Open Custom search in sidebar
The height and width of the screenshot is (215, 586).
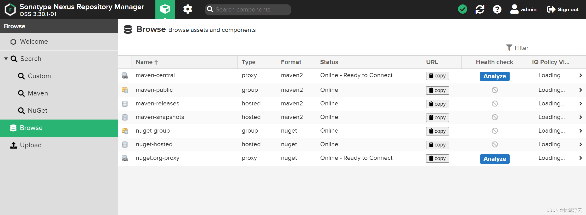coord(59,76)
